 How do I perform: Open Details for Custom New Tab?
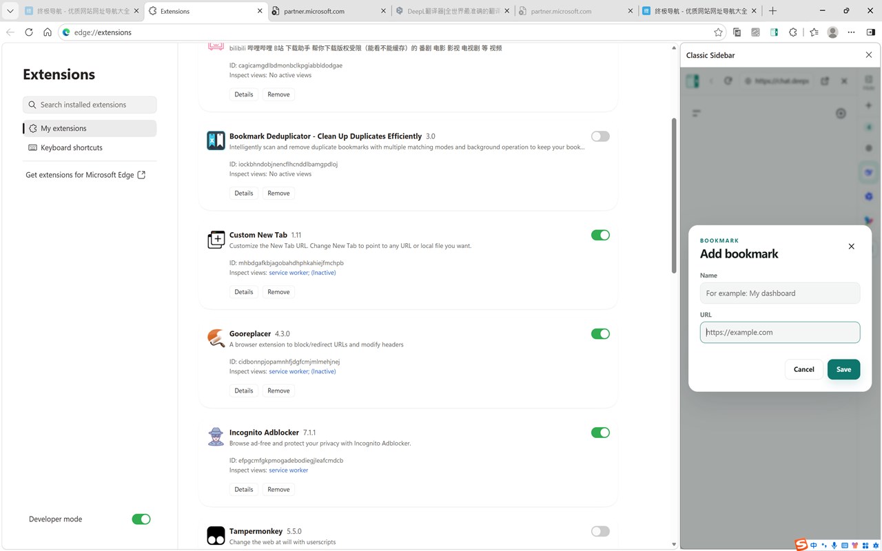[244, 292]
